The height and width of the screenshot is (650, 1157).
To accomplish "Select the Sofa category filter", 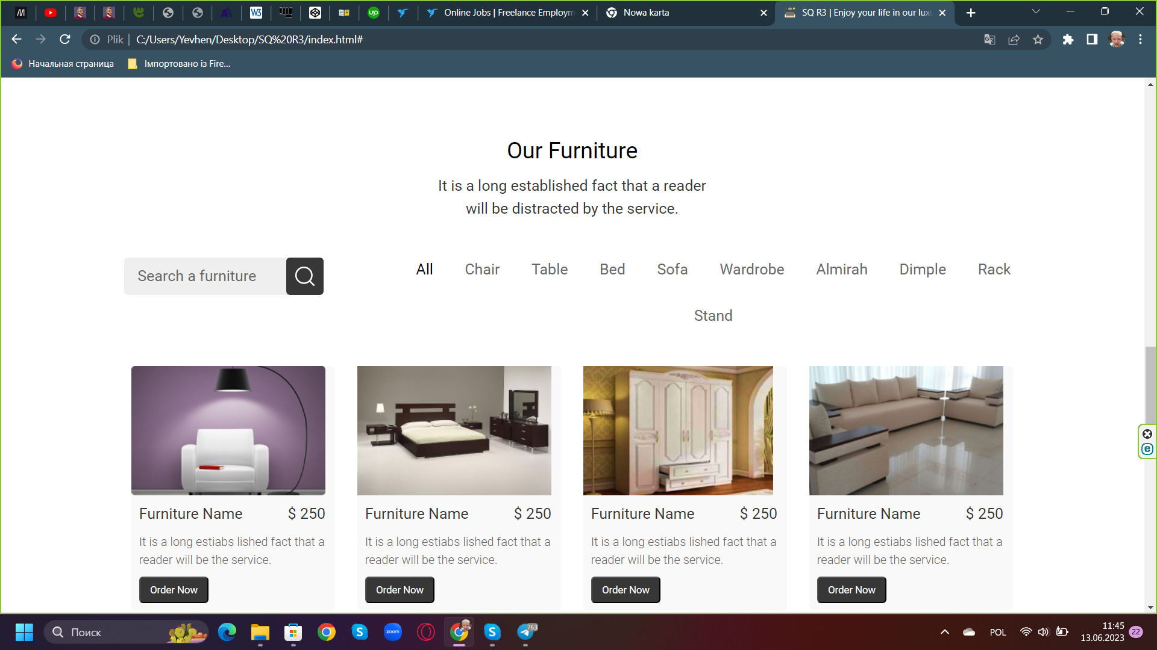I will click(x=673, y=269).
